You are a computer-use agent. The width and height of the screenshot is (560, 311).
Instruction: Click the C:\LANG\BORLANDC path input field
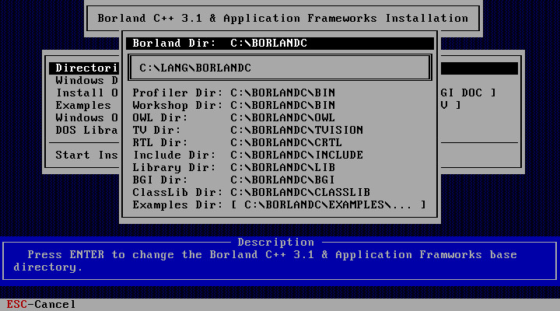pos(280,68)
